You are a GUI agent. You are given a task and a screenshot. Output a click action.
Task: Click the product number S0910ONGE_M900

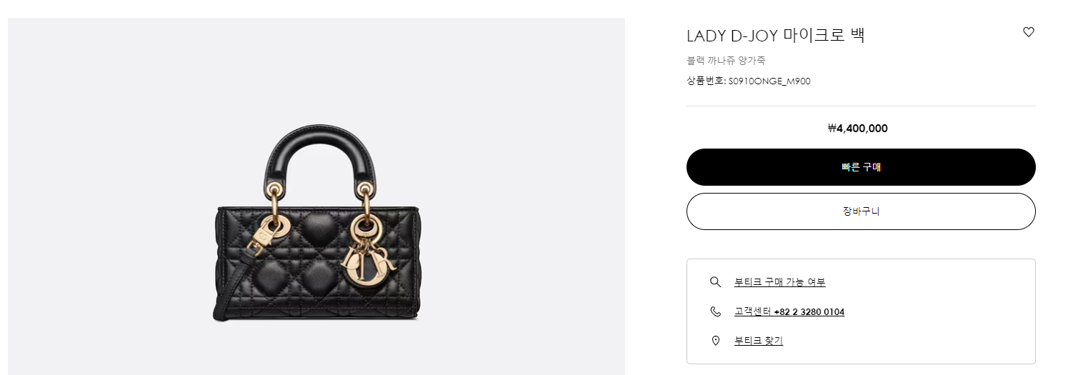(x=769, y=81)
